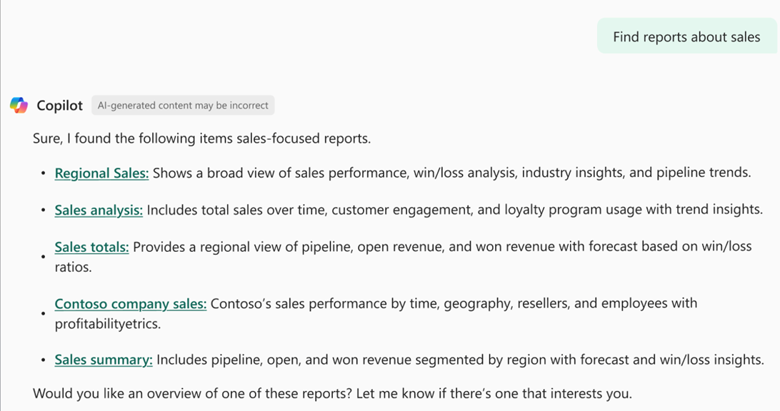
Task: Click the bullet beside Contoso company sales
Action: [44, 314]
